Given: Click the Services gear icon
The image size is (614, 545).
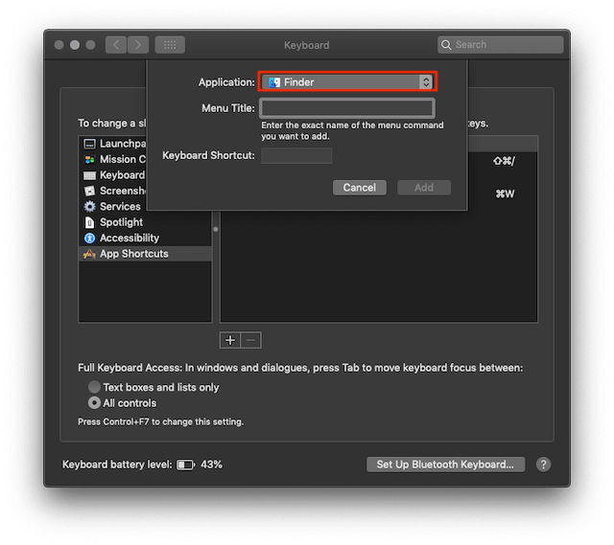Looking at the screenshot, I should (x=89, y=207).
